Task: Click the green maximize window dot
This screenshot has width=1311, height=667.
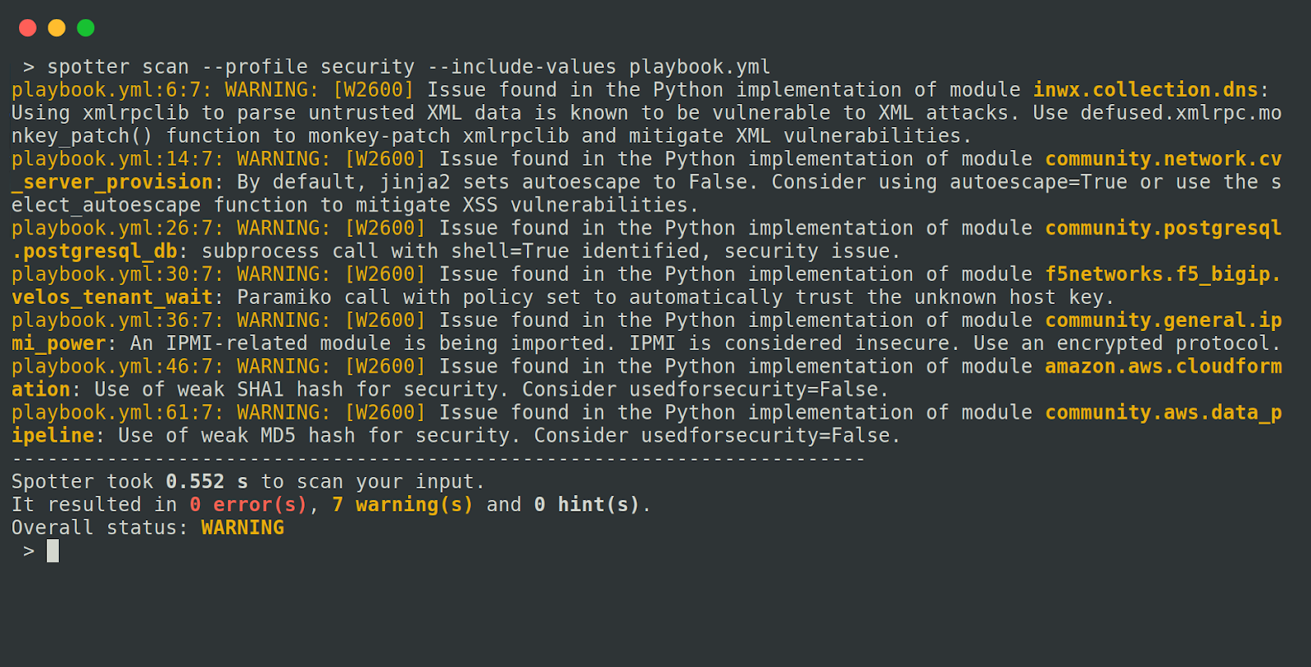Action: point(85,28)
